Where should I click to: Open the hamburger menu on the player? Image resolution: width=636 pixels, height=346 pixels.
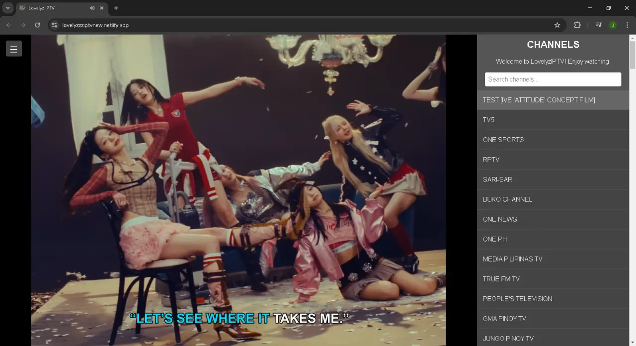pos(14,49)
